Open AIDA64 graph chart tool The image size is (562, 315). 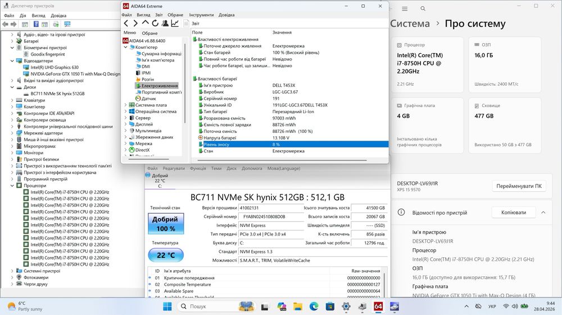[175, 23]
